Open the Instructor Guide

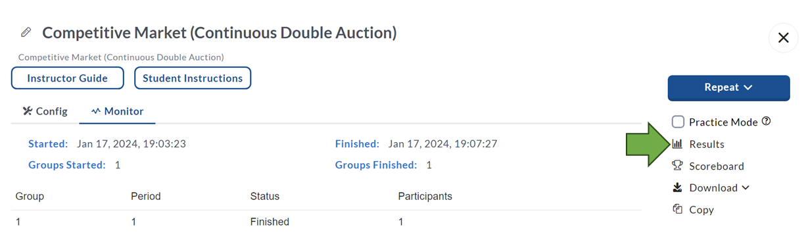(68, 78)
